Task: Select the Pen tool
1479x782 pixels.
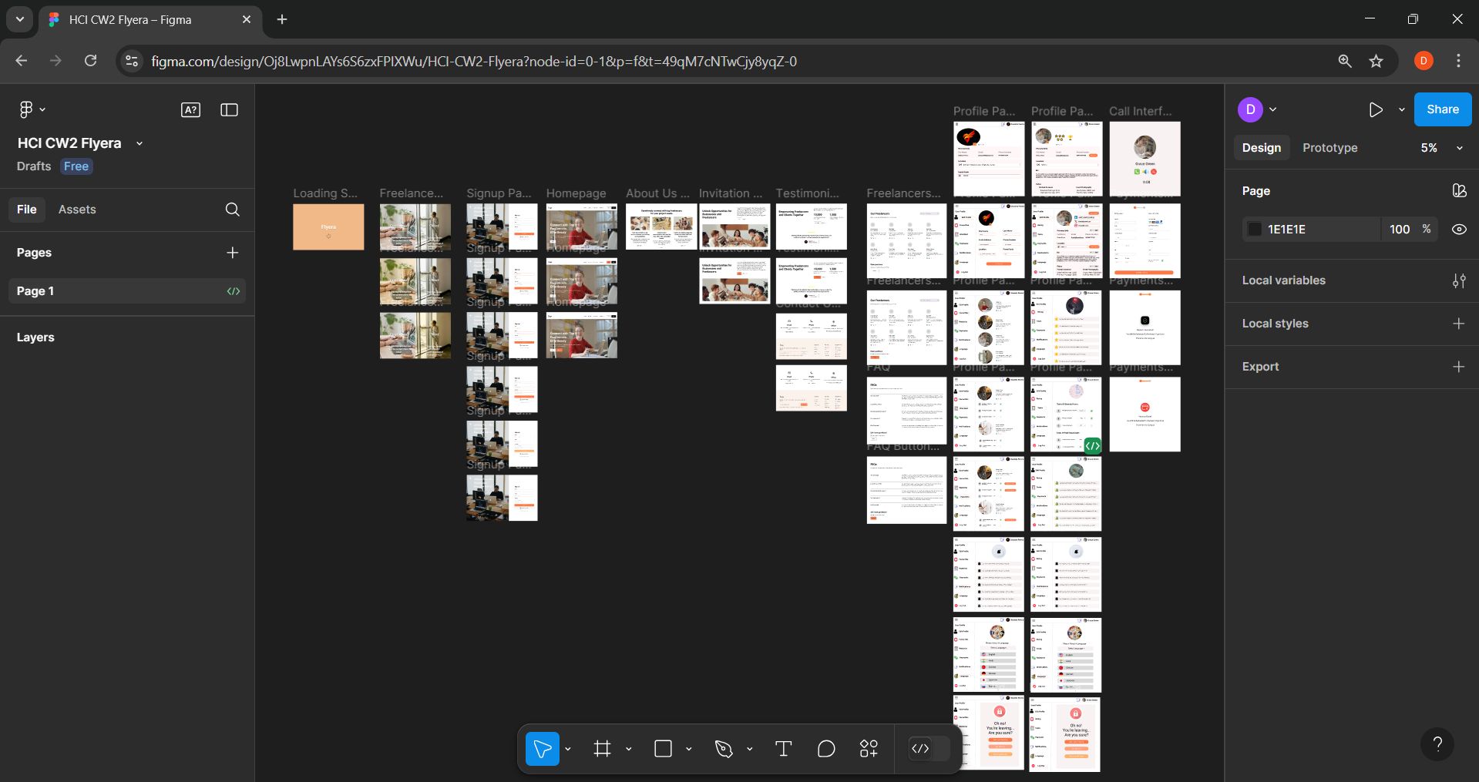Action: click(x=724, y=749)
